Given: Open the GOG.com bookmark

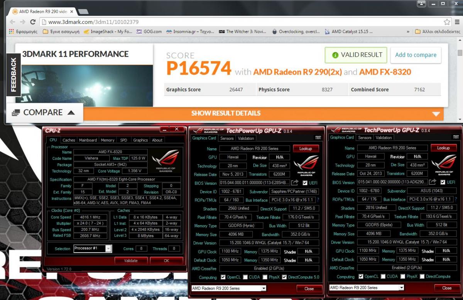Looking at the screenshot, I should 149,32.
